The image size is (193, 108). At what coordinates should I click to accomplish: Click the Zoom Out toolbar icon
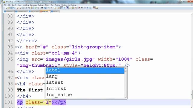coord(52,8)
